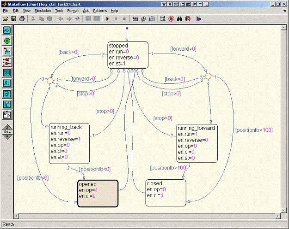Click the Open file toolbar icon
This screenshot has height=229, width=289.
click(x=6, y=19)
